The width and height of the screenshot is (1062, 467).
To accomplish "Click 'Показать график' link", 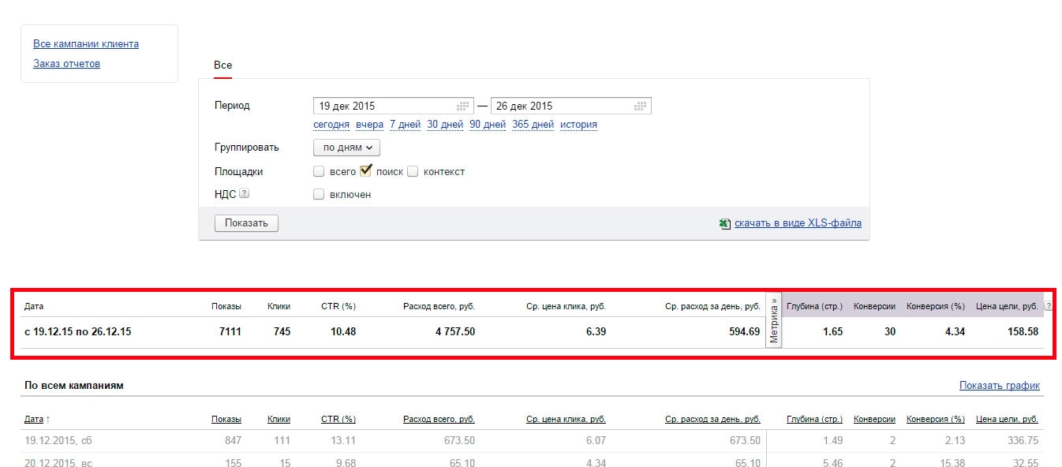I will tap(1000, 386).
